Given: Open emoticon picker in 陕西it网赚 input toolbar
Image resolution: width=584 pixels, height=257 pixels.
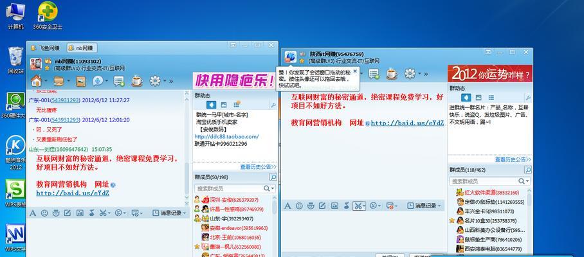Looking at the screenshot, I should click(x=299, y=206).
